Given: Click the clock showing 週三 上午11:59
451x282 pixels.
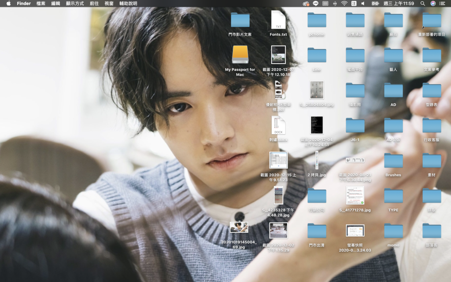Looking at the screenshot, I should (399, 4).
